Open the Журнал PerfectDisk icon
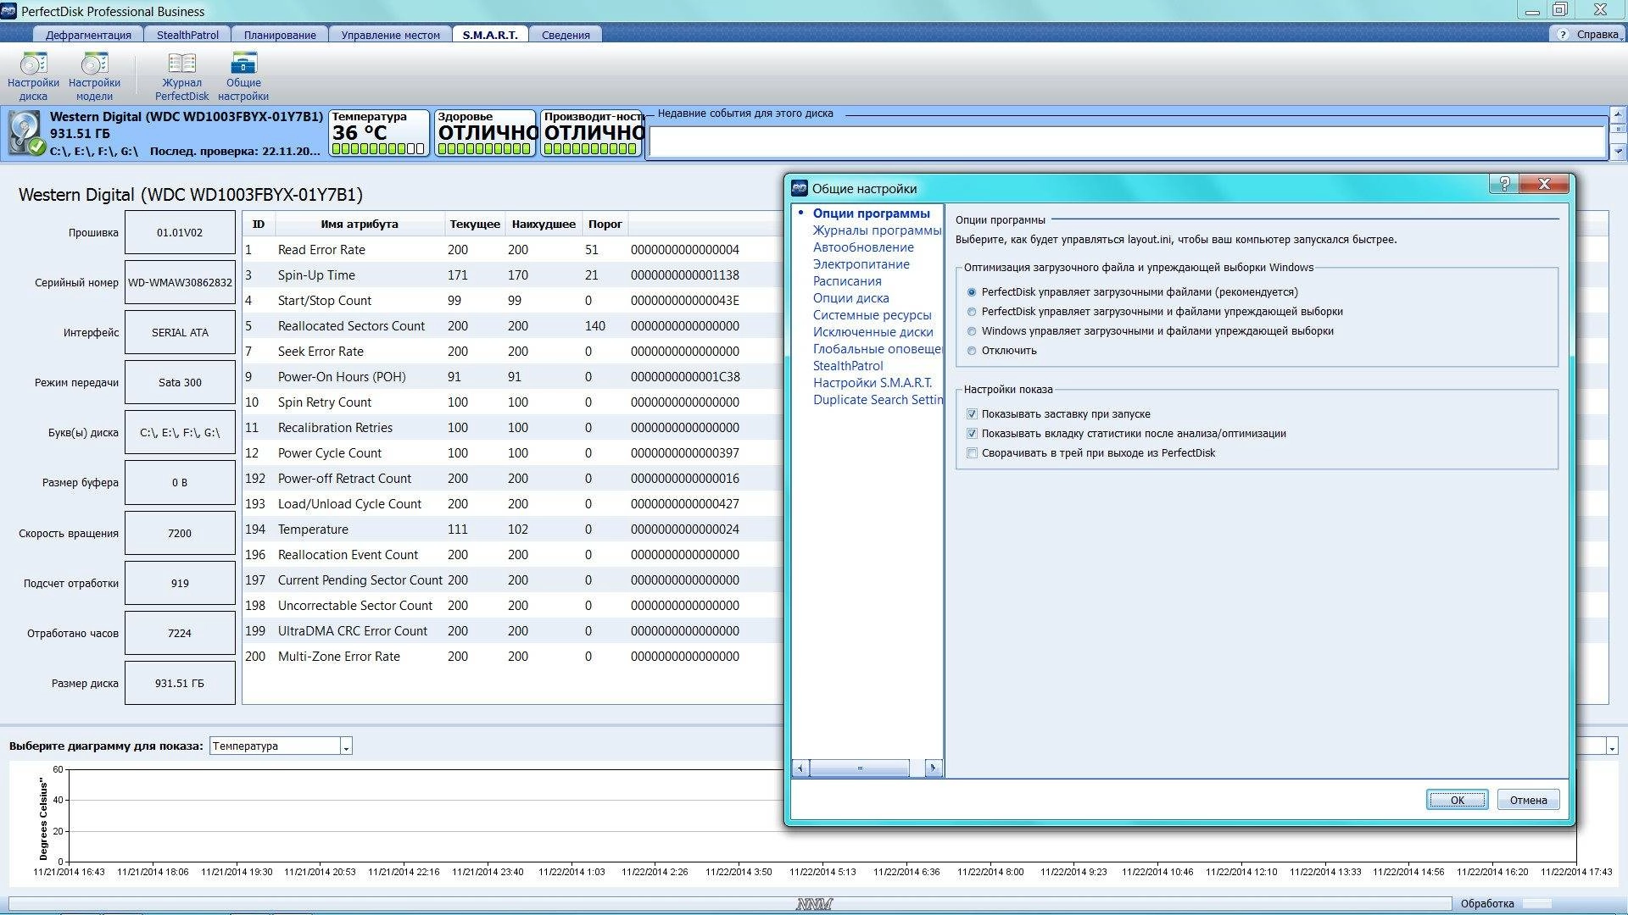 click(181, 76)
